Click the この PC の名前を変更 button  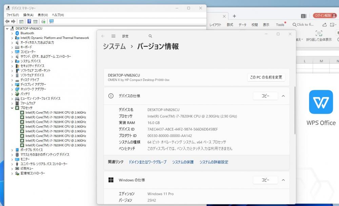(x=266, y=77)
